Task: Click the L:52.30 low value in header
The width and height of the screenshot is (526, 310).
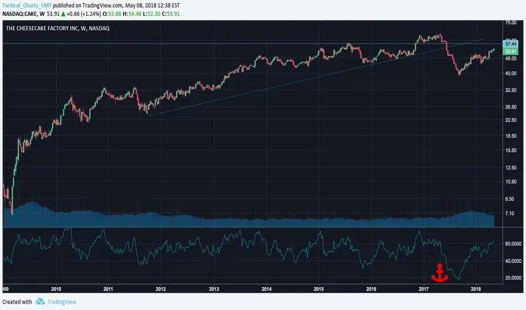Action: tap(151, 14)
